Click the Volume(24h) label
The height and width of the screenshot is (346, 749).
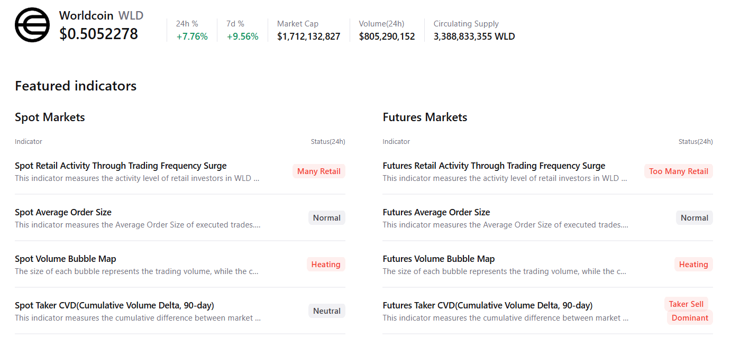(x=382, y=24)
